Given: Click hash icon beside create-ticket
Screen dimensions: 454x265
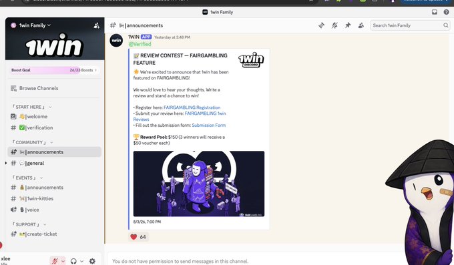Looking at the screenshot, I should click(13, 234).
